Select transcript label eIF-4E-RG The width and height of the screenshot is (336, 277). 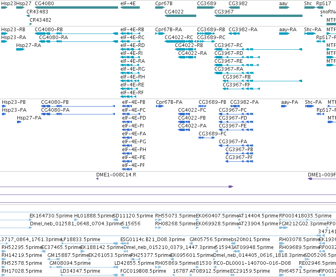click(132, 69)
